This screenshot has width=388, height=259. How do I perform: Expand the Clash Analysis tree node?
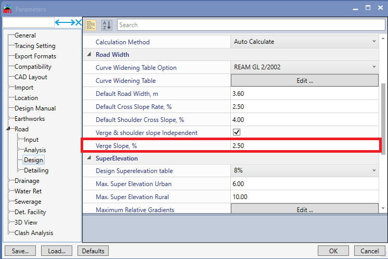point(9,233)
